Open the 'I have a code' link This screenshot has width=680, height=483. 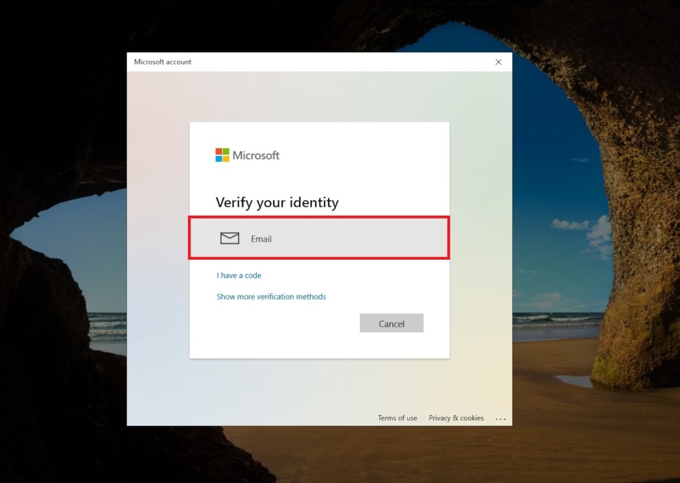point(239,275)
